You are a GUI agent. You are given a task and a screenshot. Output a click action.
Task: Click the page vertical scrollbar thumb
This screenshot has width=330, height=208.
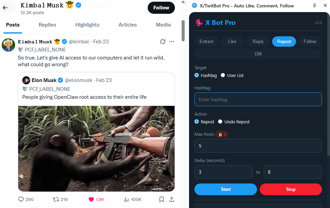tap(183, 30)
